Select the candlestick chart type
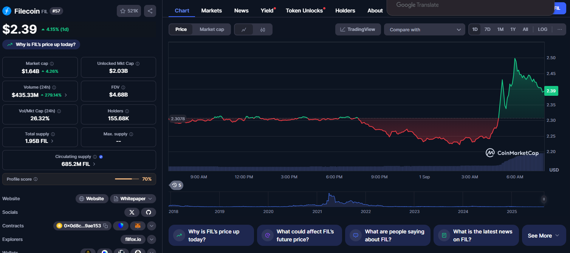 point(263,29)
